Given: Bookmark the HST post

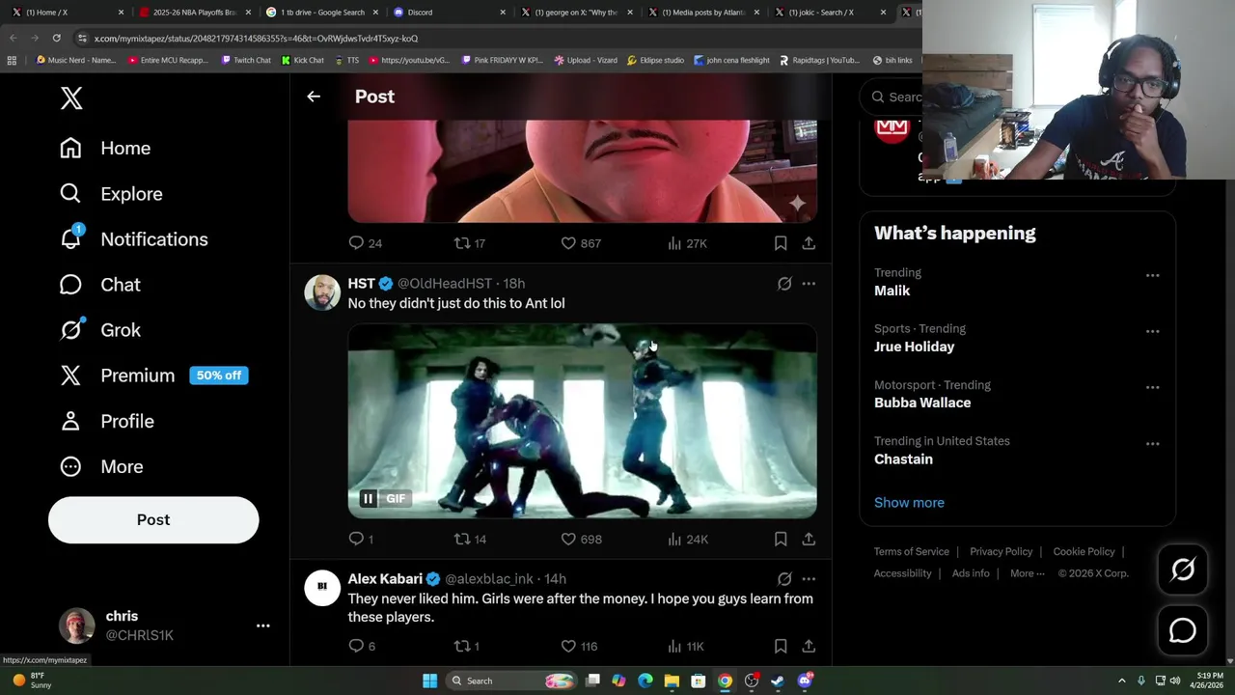Looking at the screenshot, I should point(781,539).
